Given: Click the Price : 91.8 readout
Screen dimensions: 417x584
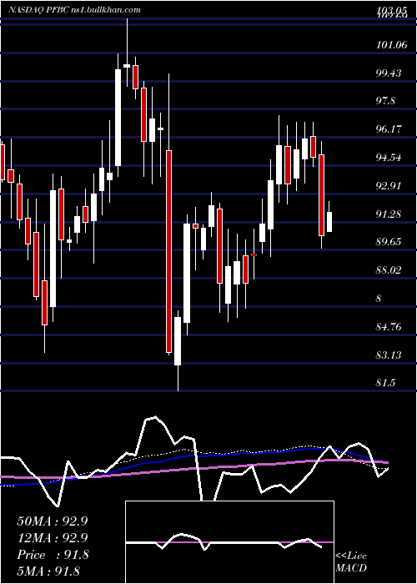Looking at the screenshot, I should pos(53,555).
